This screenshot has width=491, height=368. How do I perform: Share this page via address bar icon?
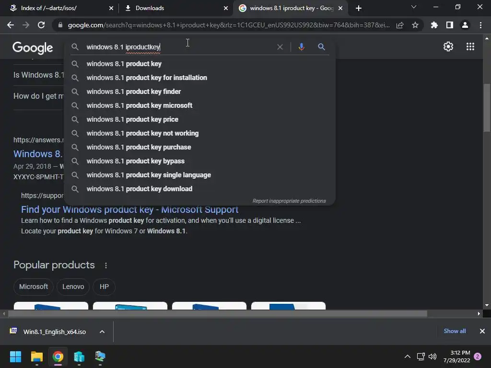pyautogui.click(x=400, y=25)
